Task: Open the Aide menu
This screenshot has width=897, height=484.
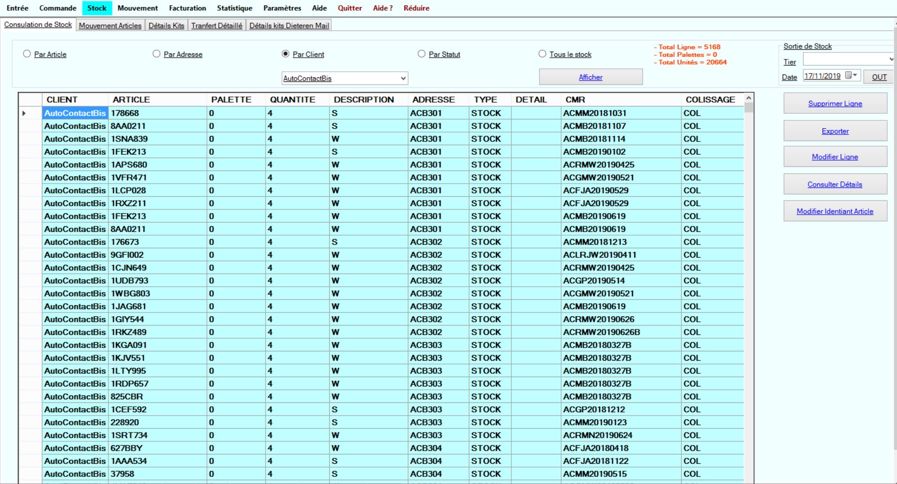Action: [x=319, y=8]
